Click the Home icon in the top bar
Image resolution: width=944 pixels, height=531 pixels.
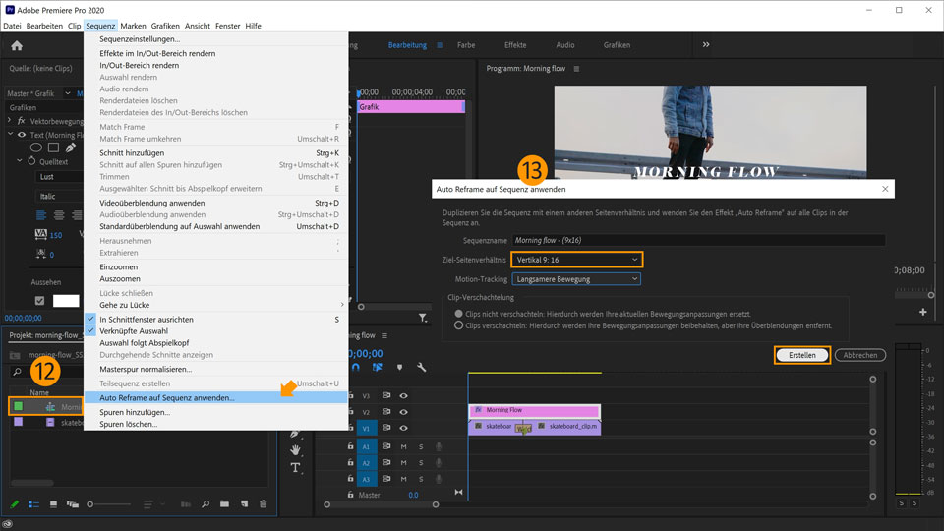click(17, 45)
